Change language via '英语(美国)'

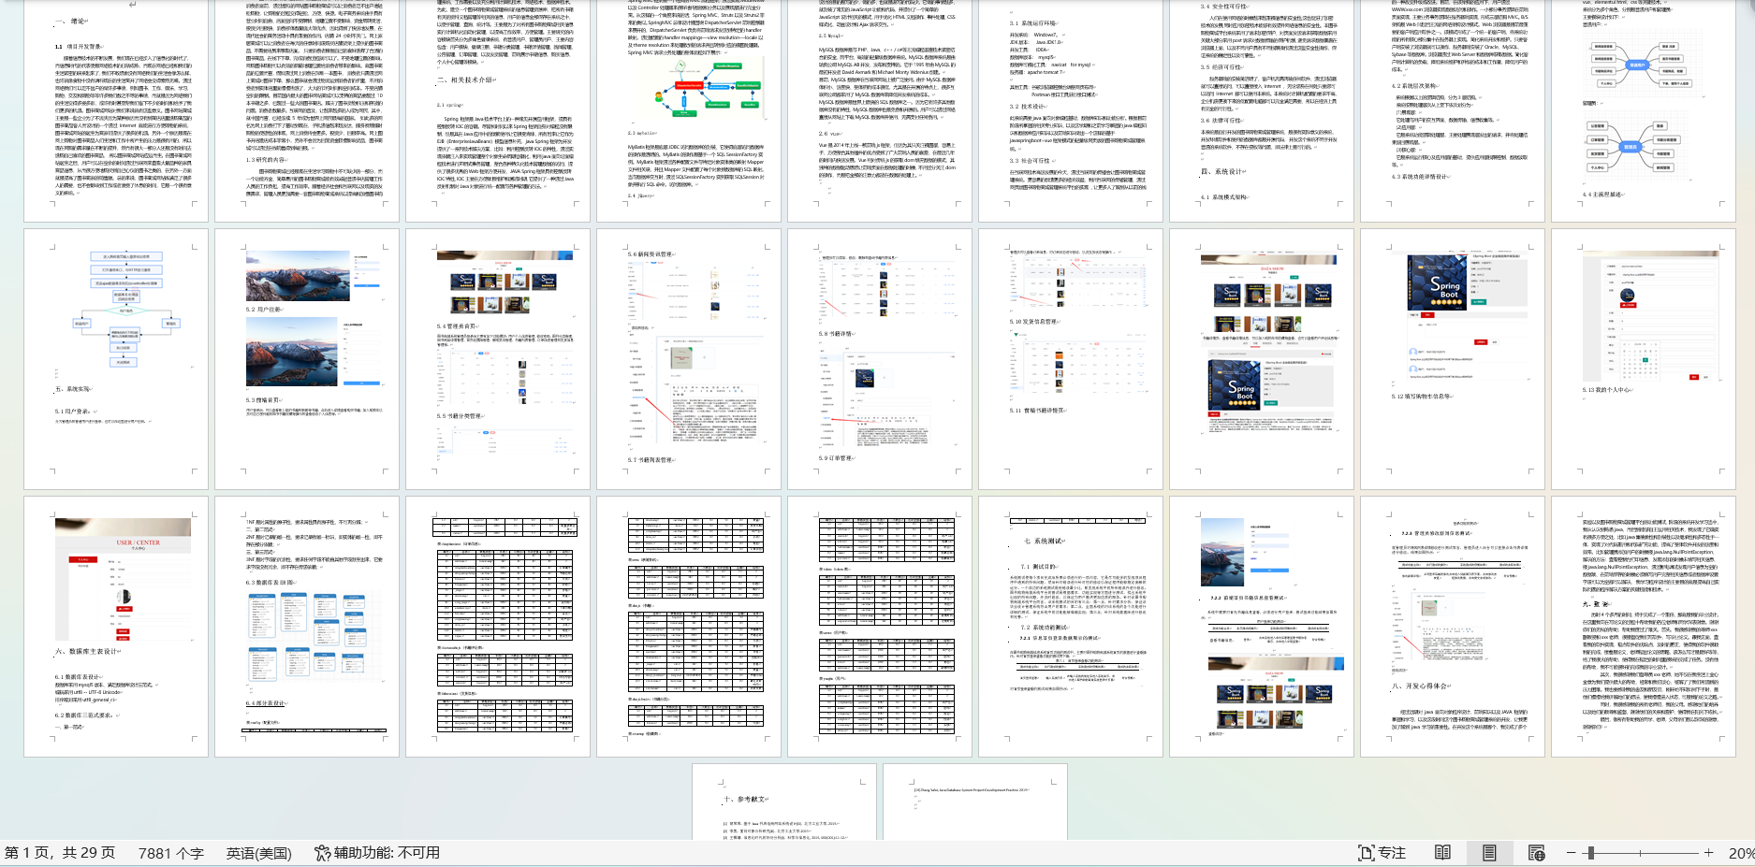(259, 853)
